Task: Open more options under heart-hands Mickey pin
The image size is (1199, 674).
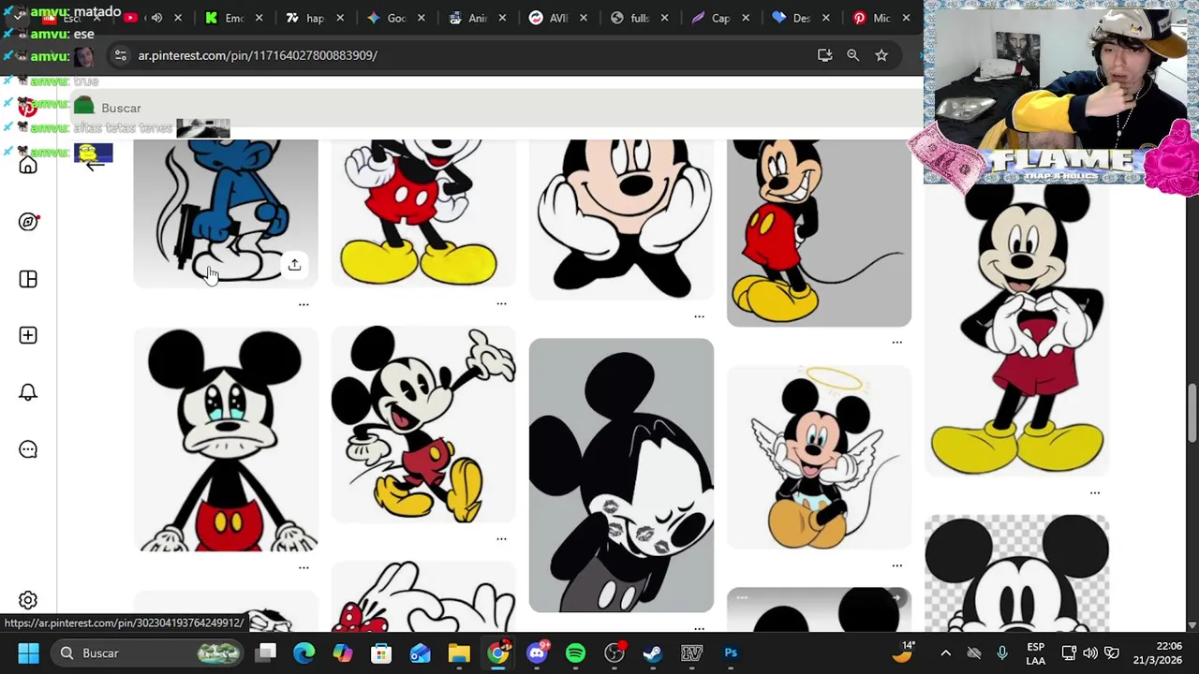Action: coord(1094,492)
